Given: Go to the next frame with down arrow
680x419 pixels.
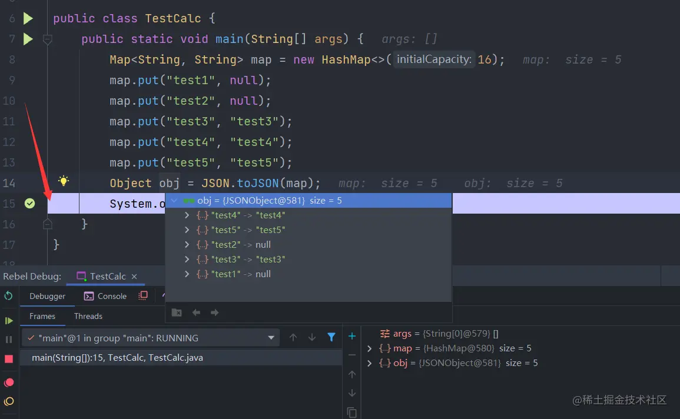Looking at the screenshot, I should 312,338.
